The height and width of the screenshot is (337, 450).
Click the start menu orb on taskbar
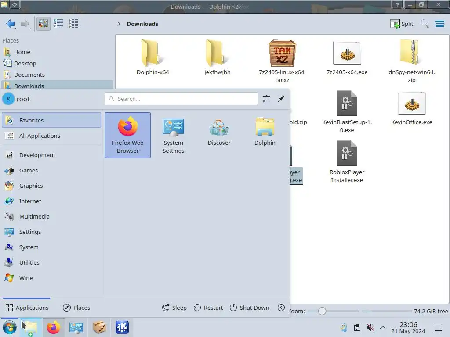point(10,327)
